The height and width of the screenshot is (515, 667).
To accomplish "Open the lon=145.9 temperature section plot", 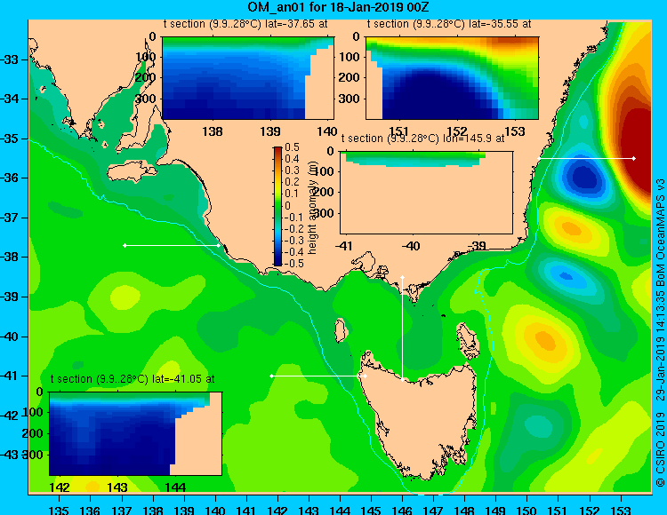I will pyautogui.click(x=426, y=193).
